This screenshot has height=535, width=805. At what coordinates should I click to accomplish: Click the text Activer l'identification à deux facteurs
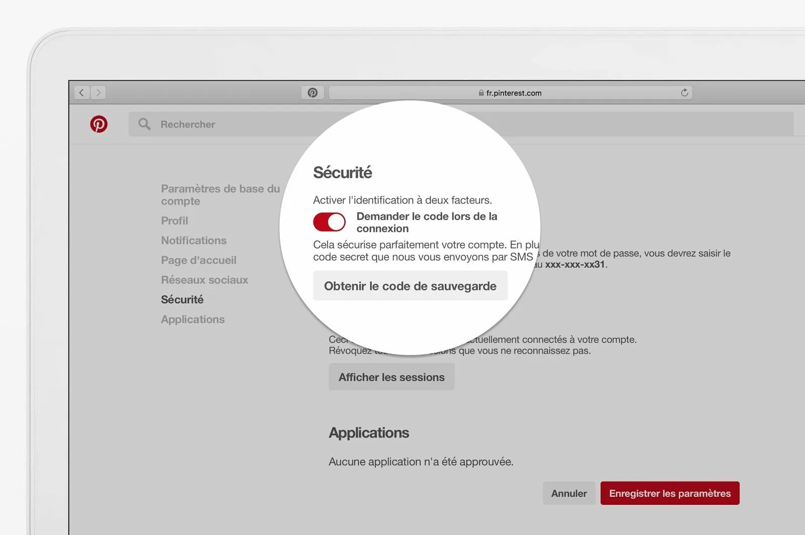tap(403, 200)
